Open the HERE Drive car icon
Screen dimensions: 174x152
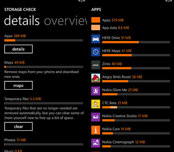96,39
